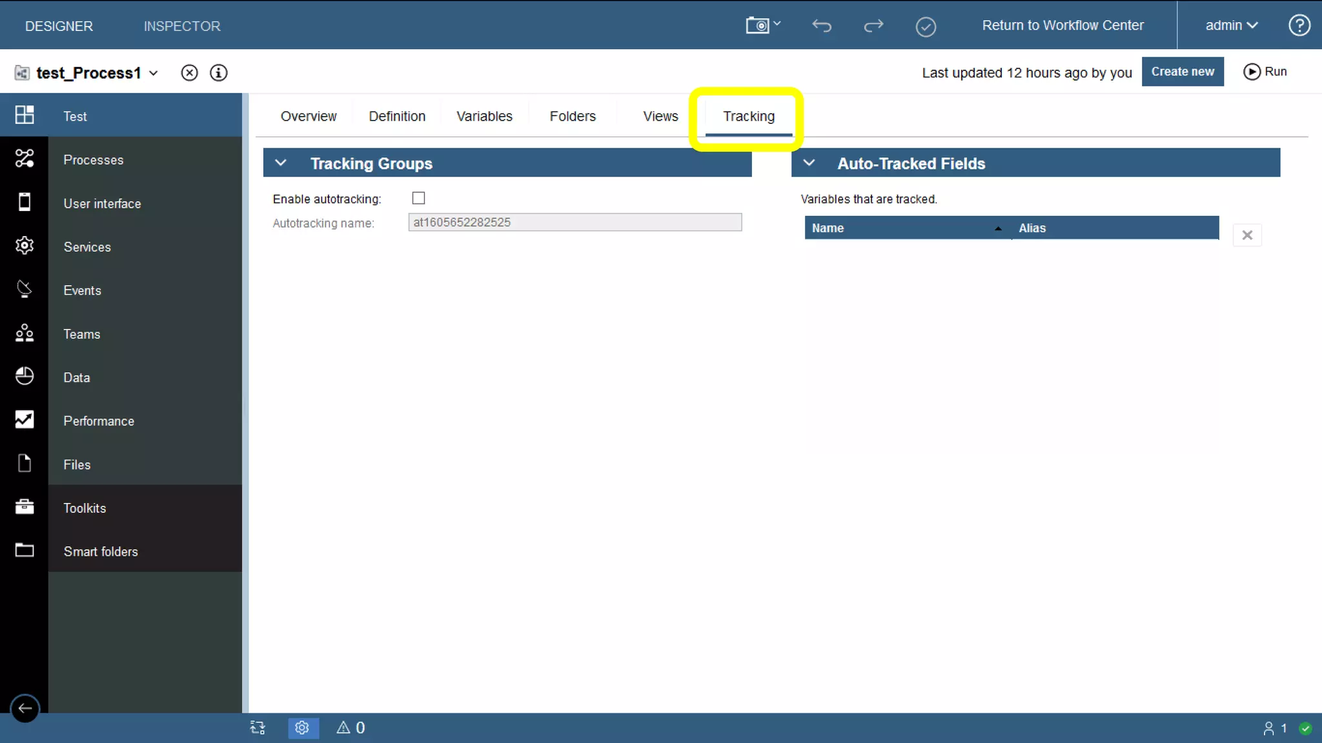Viewport: 1322px width, 743px height.
Task: Click the snapshot camera icon
Action: 758,26
